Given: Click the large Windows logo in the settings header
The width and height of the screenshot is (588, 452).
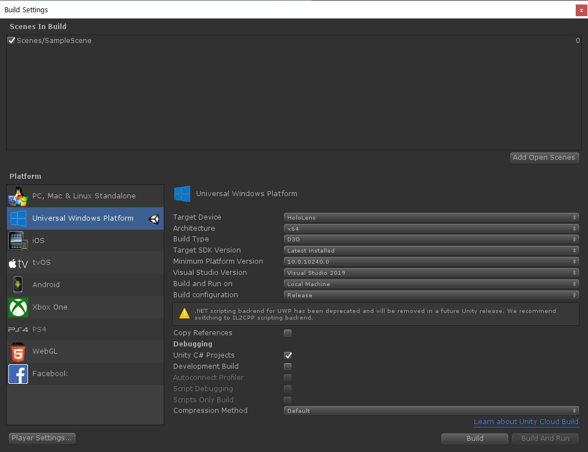Looking at the screenshot, I should pyautogui.click(x=182, y=194).
